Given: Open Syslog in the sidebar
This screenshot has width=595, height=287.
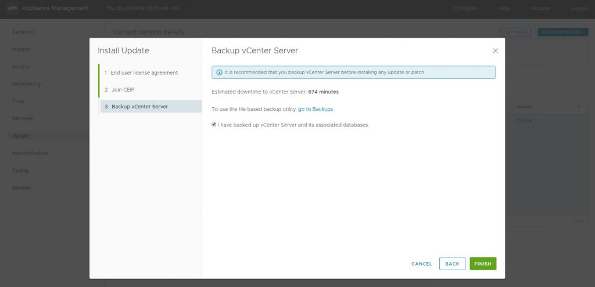Looking at the screenshot, I should 20,170.
